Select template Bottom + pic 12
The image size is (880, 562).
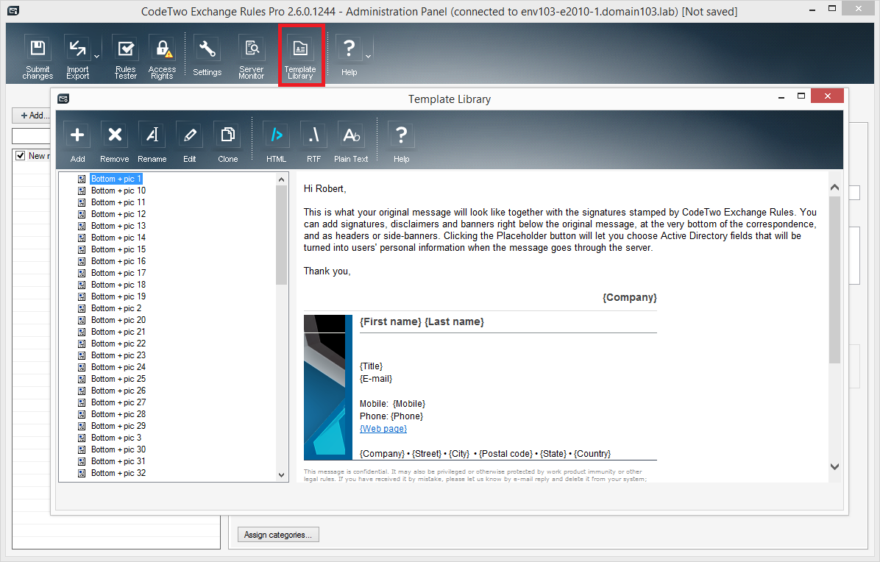coord(118,214)
